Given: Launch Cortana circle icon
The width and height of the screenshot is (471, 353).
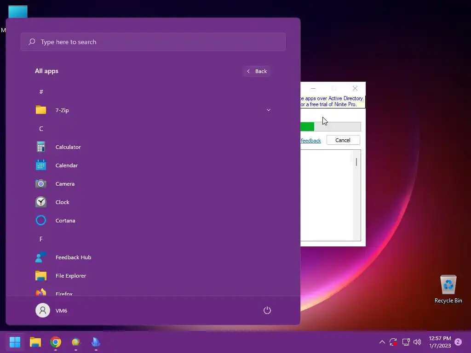Looking at the screenshot, I should (41, 220).
